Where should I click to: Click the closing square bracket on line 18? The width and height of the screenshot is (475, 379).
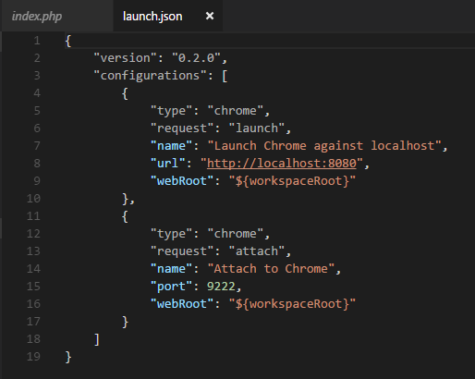coord(97,339)
